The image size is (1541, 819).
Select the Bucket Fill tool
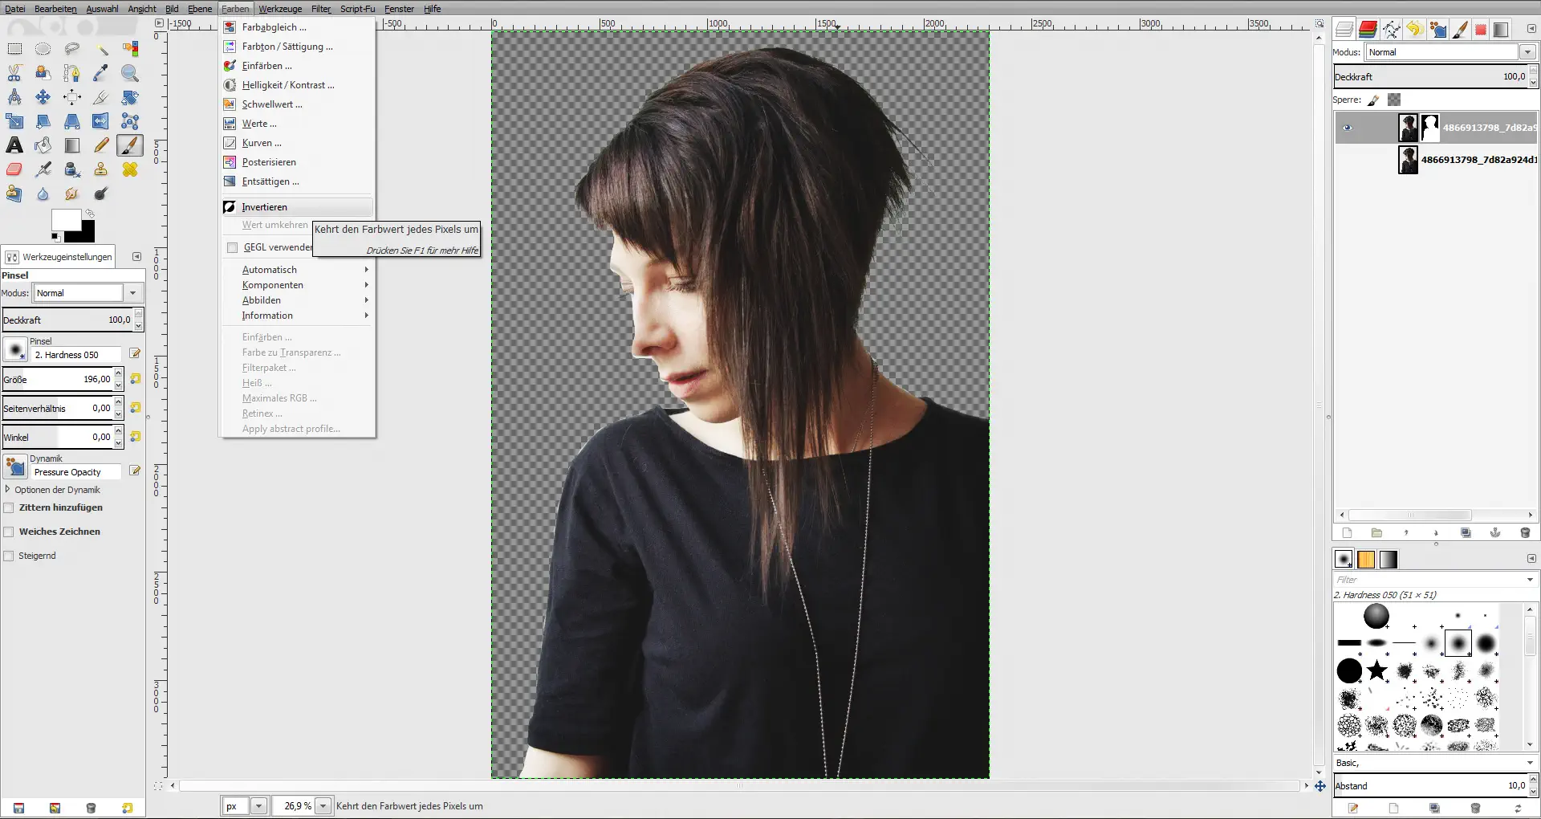coord(43,145)
